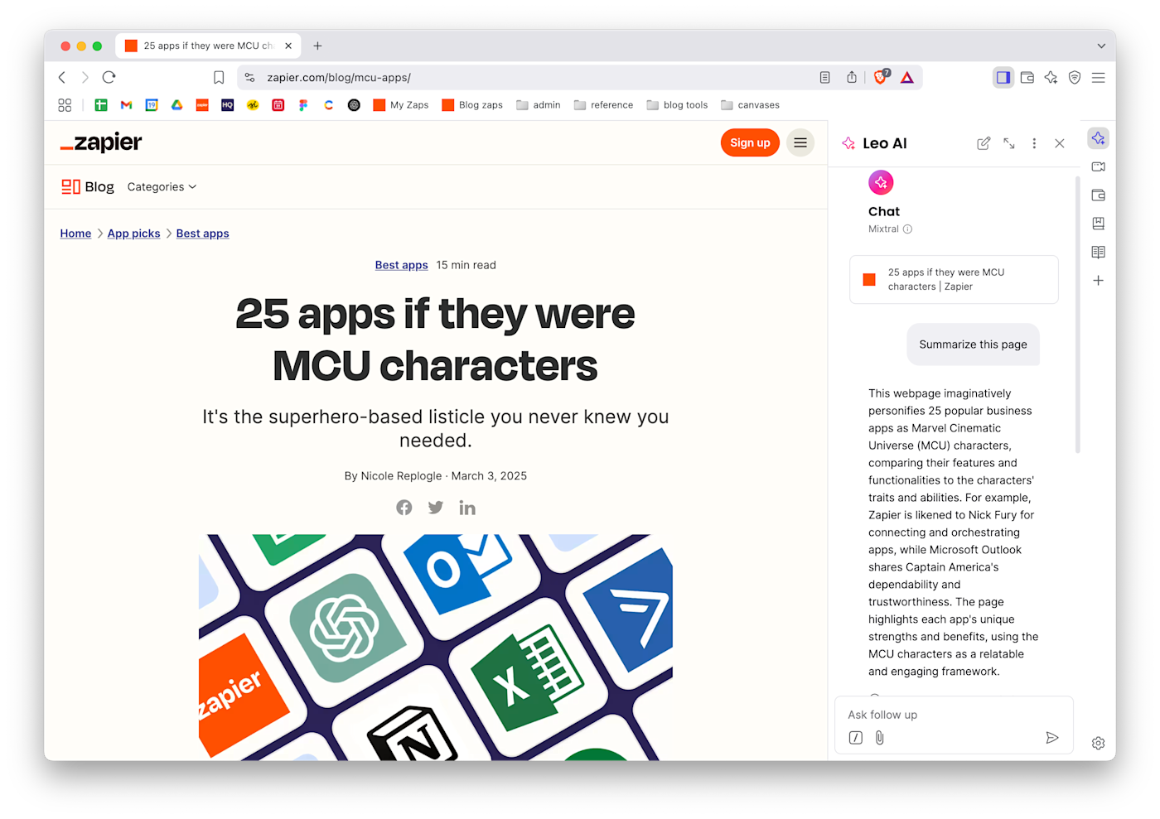Expand the Categories dropdown
The image size is (1160, 819).
(x=162, y=186)
